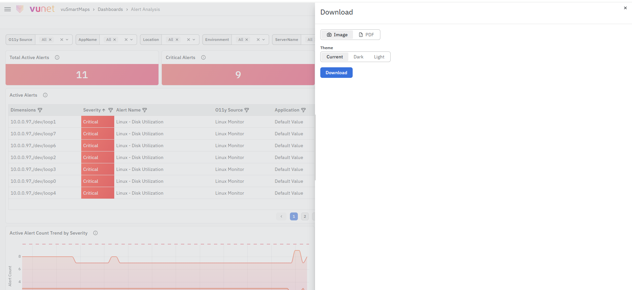The image size is (632, 290).
Task: Expand the O11y Source filter dropdown
Action: tap(67, 40)
